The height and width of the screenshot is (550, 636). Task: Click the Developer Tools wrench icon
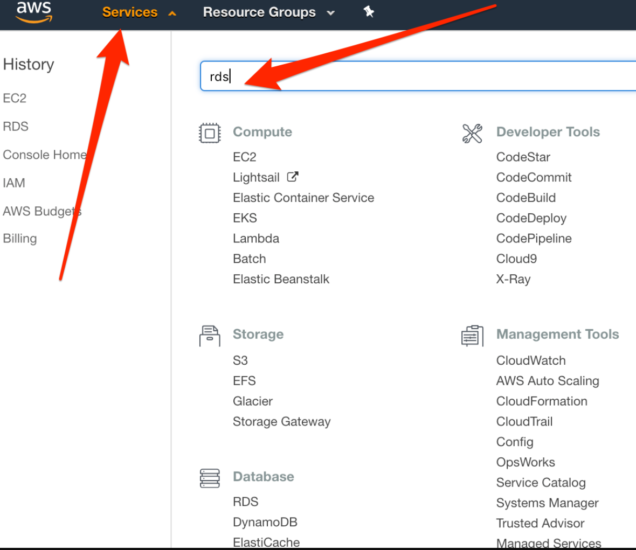tap(473, 134)
